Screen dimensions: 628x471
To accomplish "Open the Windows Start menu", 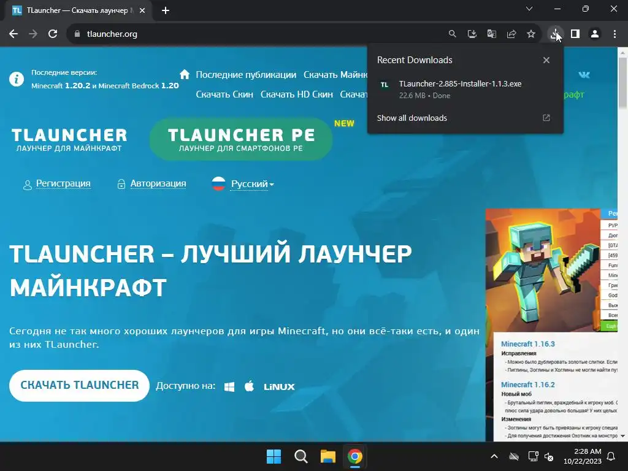I will [274, 456].
